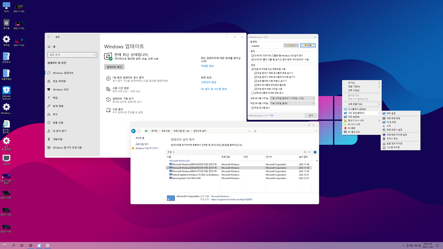The height and width of the screenshot is (249, 443).
Task: Open the 스토리지 점검 link
Action: point(208,82)
